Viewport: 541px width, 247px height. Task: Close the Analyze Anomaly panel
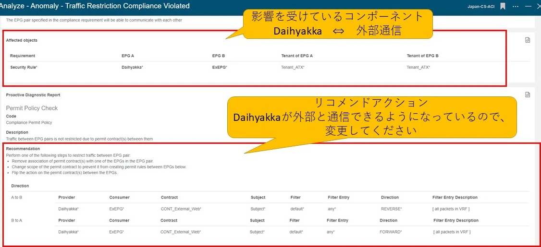click(539, 6)
